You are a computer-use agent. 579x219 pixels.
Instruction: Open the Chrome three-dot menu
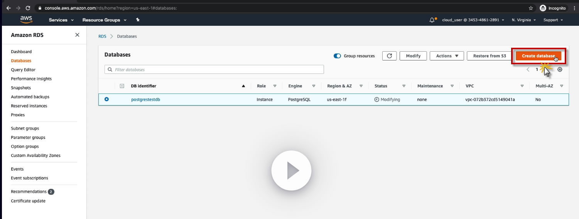(574, 8)
